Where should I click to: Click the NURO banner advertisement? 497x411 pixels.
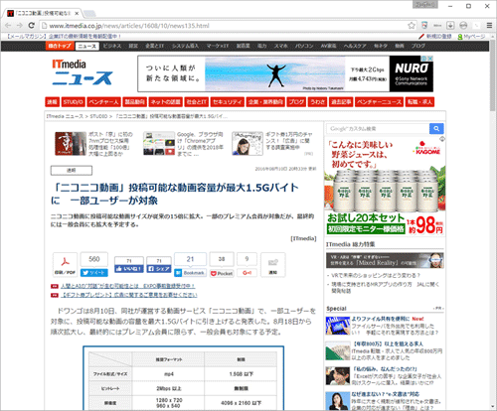click(x=285, y=73)
